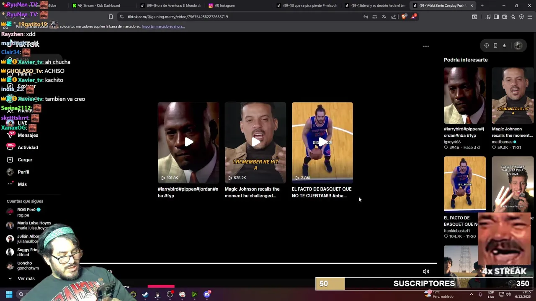Open the weather widget showing 19°C
This screenshot has height=301, width=536.
coord(439,294)
